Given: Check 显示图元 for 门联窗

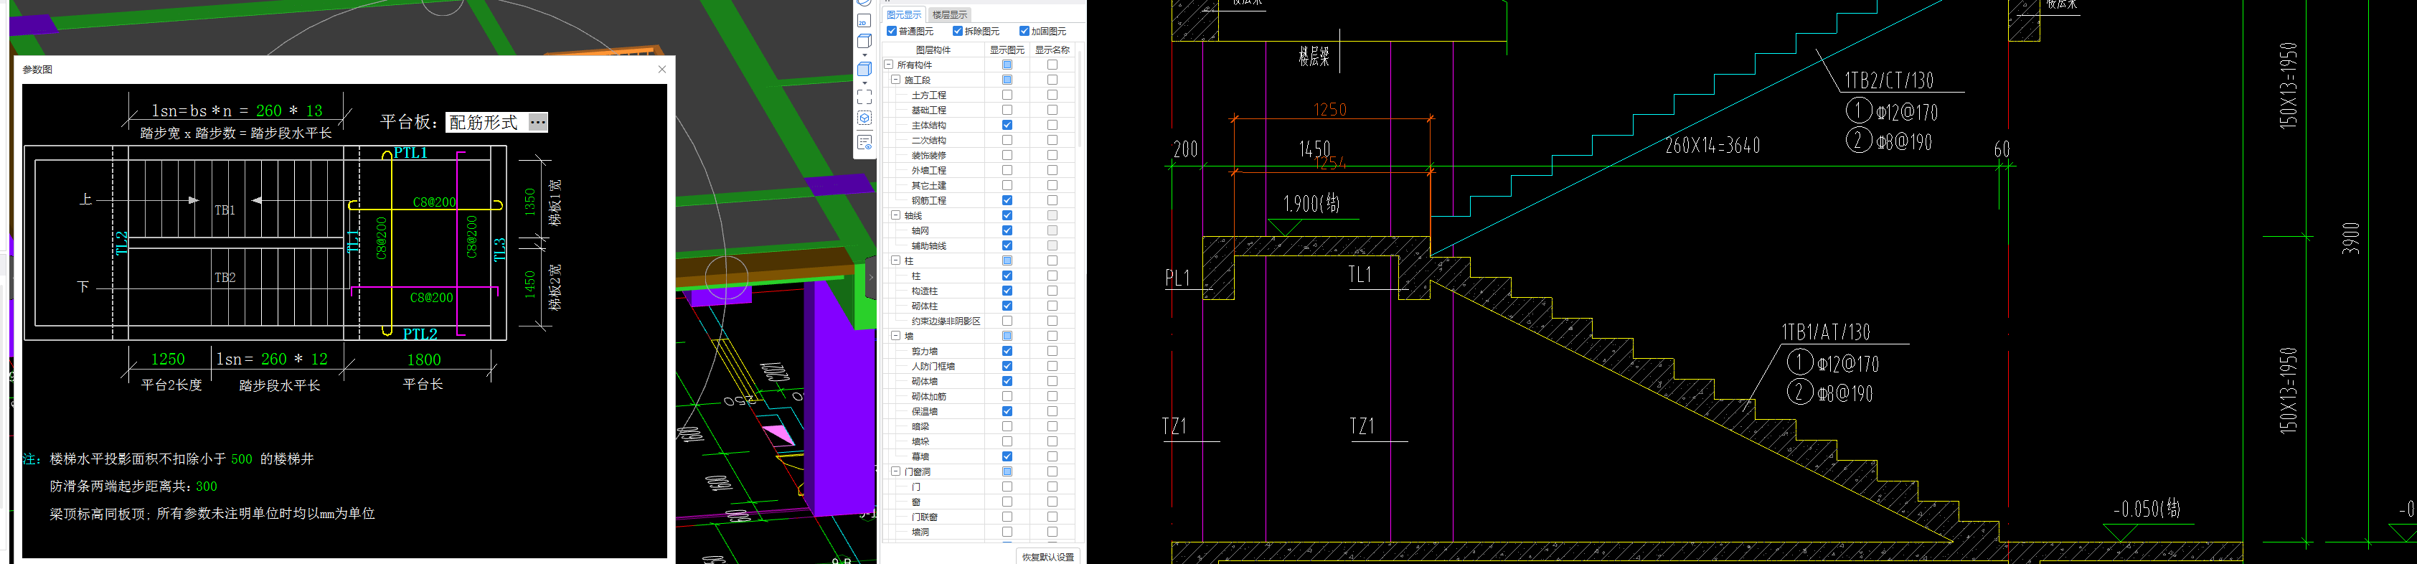Looking at the screenshot, I should tap(1007, 516).
